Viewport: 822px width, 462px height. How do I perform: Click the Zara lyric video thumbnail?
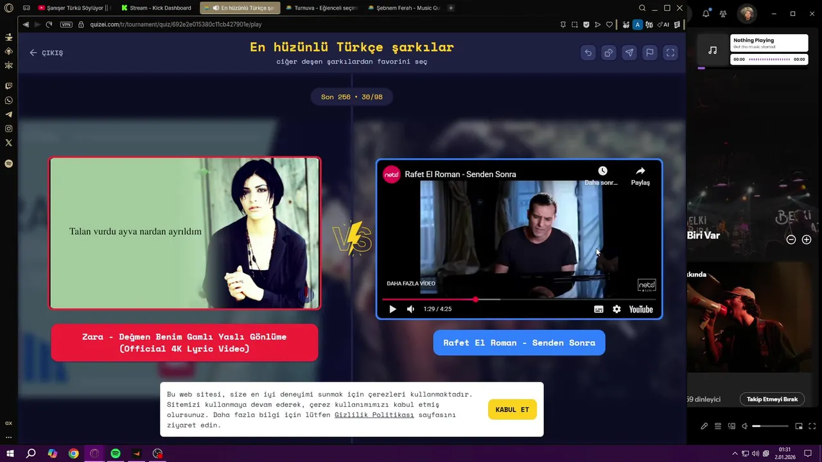(x=185, y=234)
